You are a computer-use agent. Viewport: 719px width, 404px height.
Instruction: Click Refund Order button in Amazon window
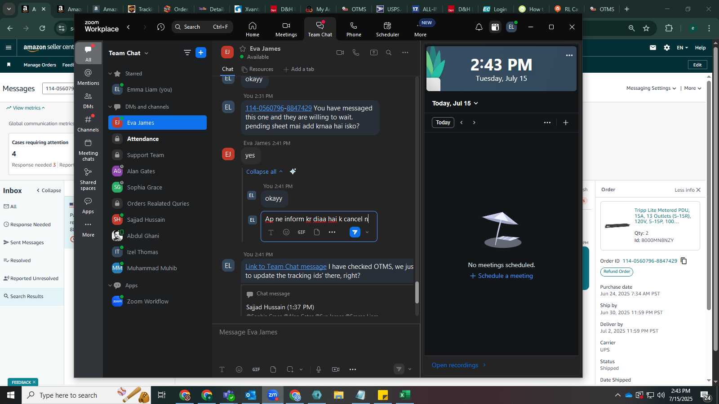617,272
